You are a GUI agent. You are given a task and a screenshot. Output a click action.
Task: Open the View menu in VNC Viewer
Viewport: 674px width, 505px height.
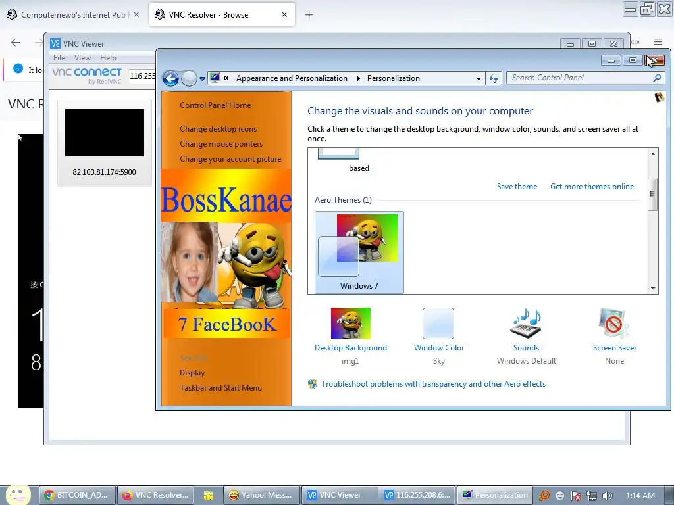tap(82, 58)
